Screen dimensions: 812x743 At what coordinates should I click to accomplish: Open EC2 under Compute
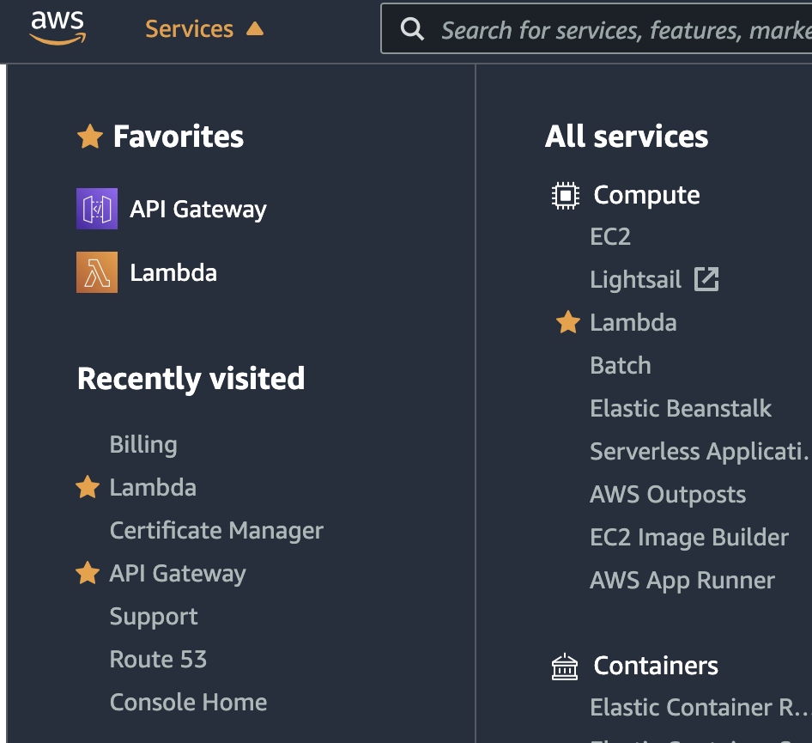coord(610,237)
